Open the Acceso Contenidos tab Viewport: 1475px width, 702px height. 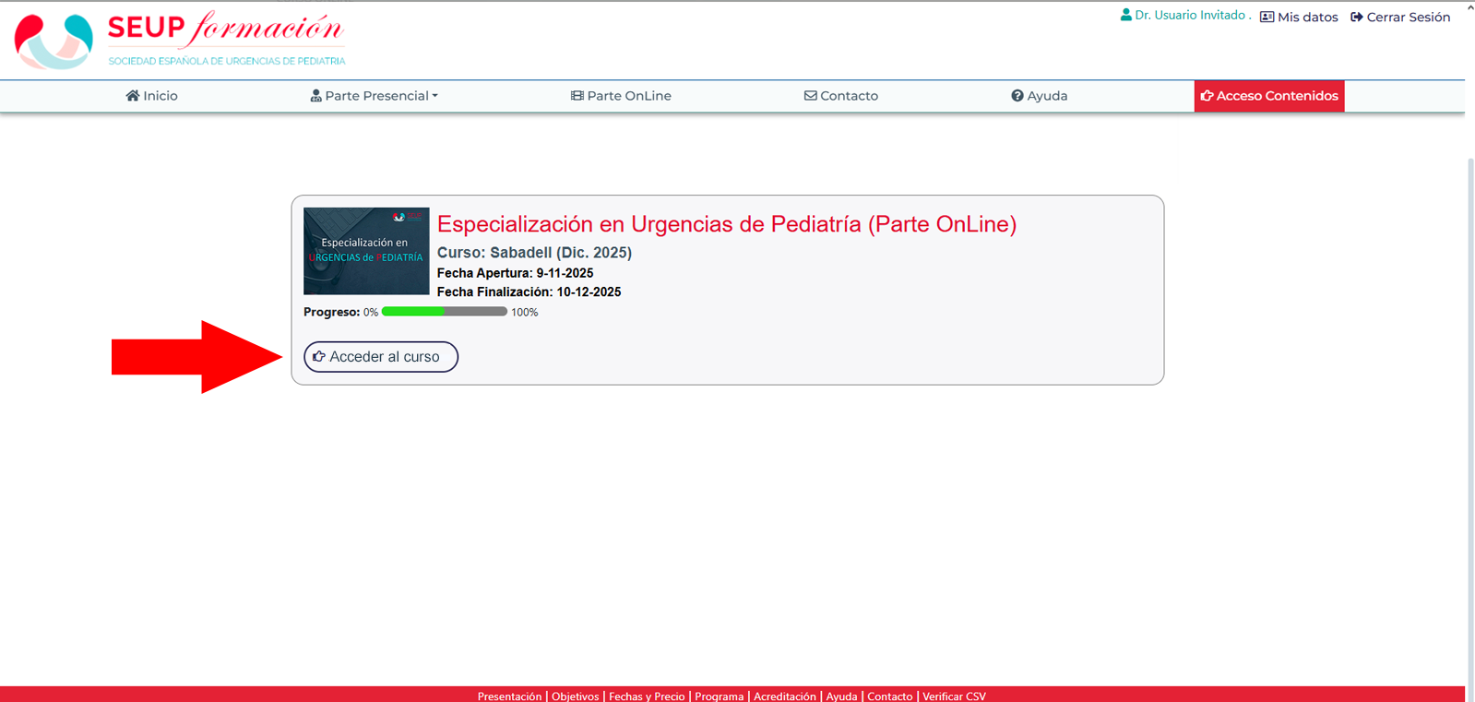point(1268,96)
